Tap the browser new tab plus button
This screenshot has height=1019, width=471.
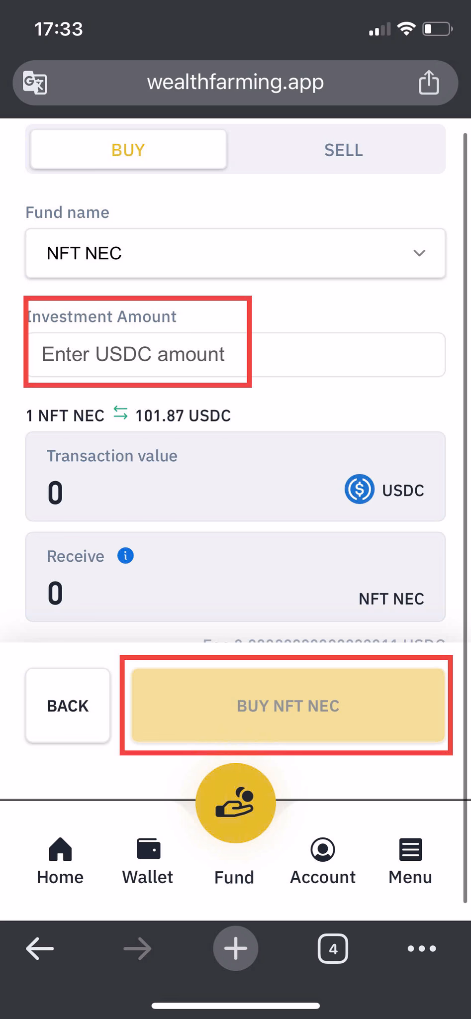coord(236,948)
